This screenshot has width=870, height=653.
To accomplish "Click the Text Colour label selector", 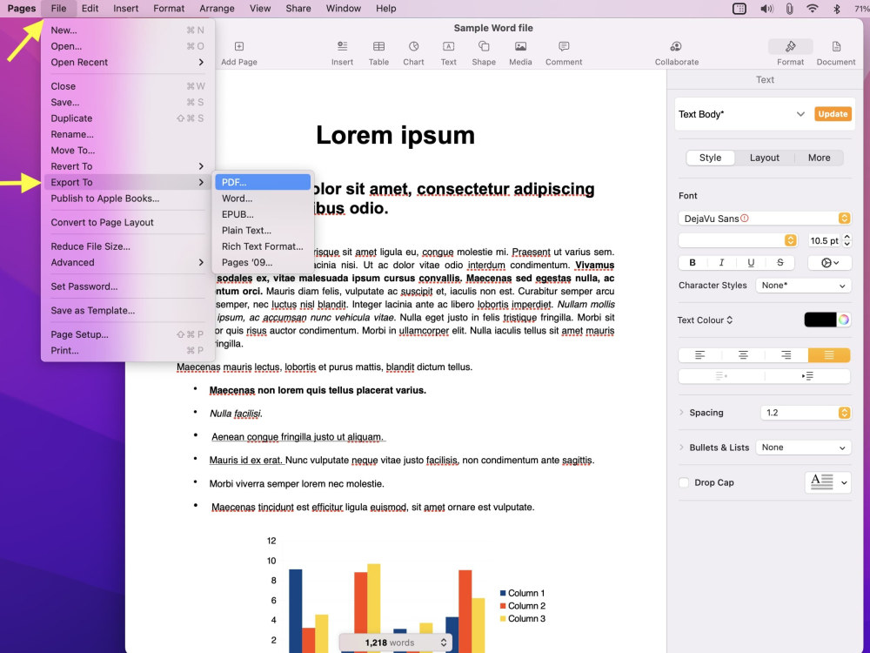I will click(x=705, y=320).
